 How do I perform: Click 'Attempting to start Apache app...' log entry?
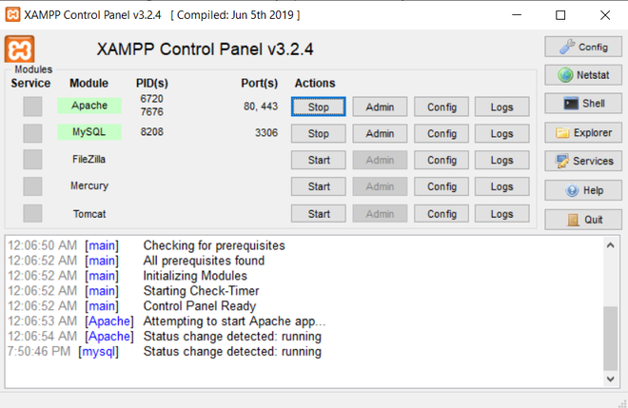[x=234, y=321]
